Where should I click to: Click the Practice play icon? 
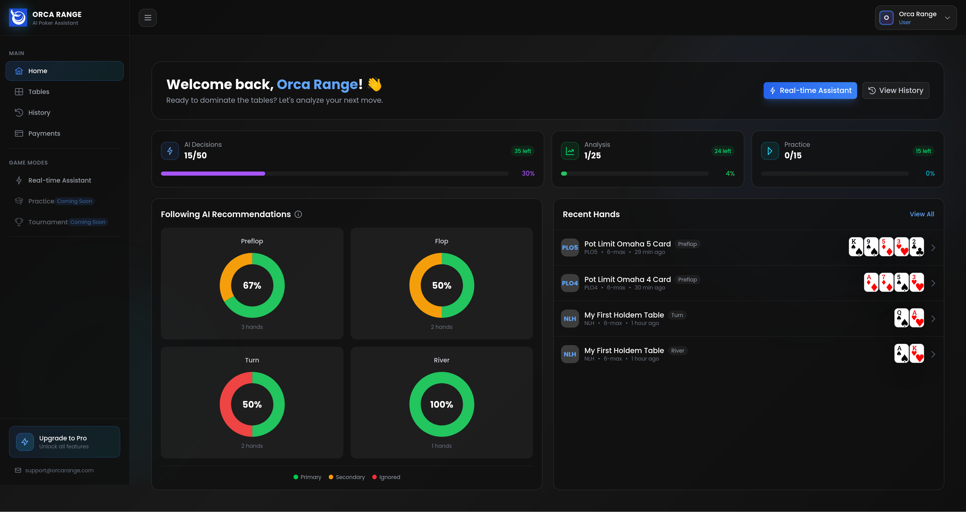770,151
